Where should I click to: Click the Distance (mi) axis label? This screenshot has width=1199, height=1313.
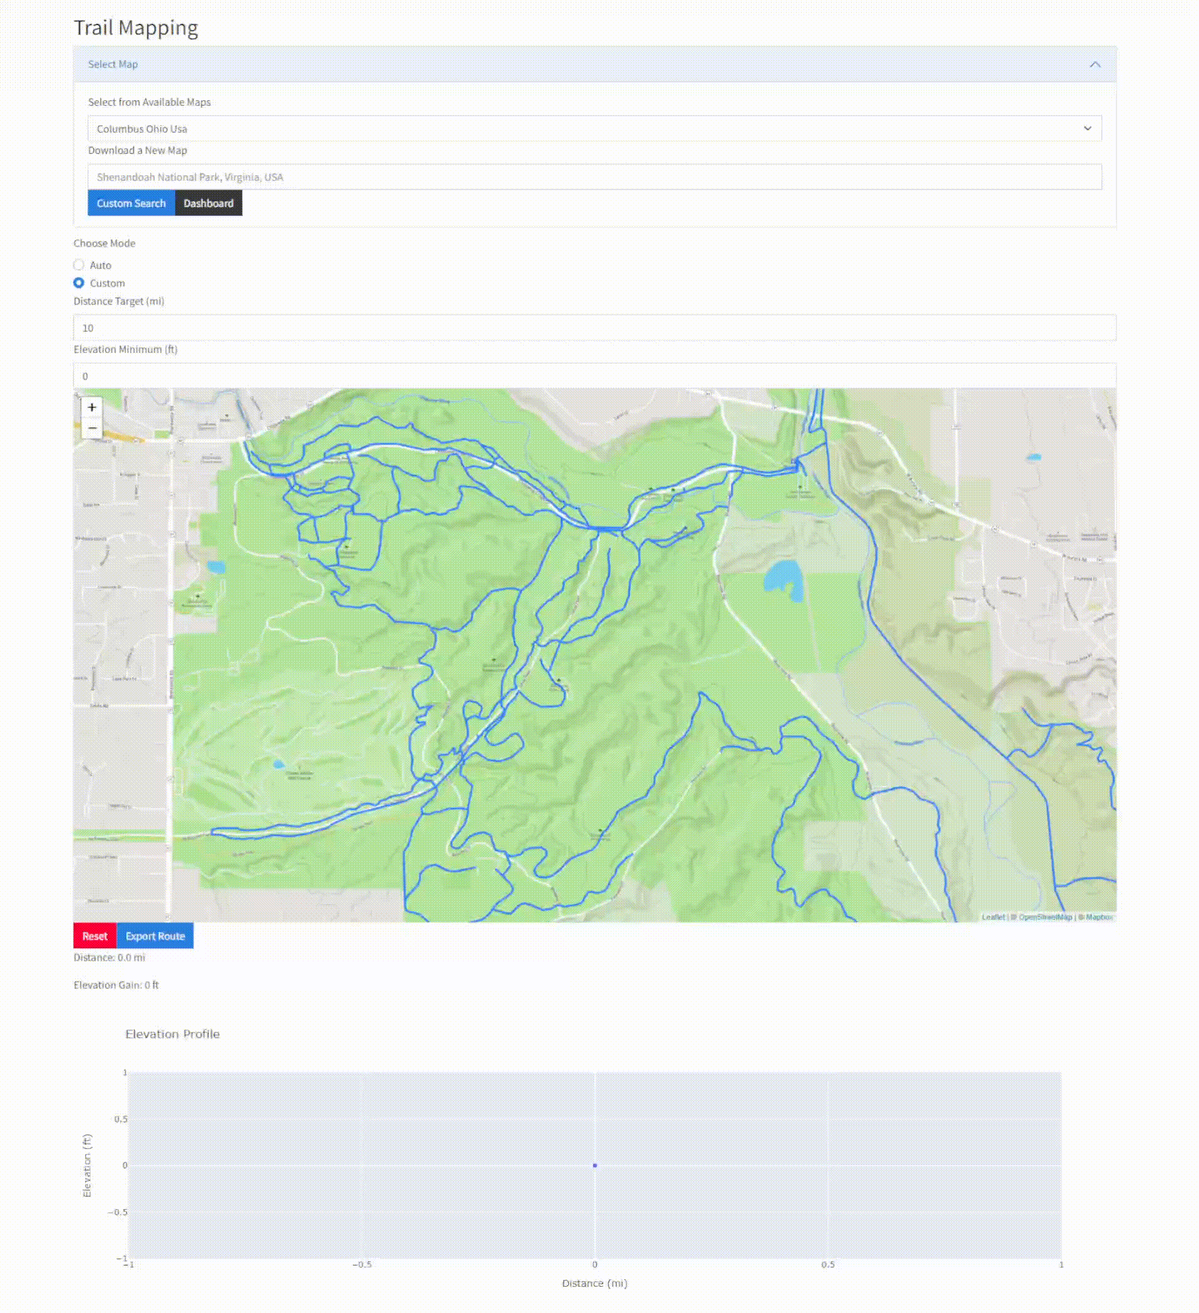click(594, 1284)
